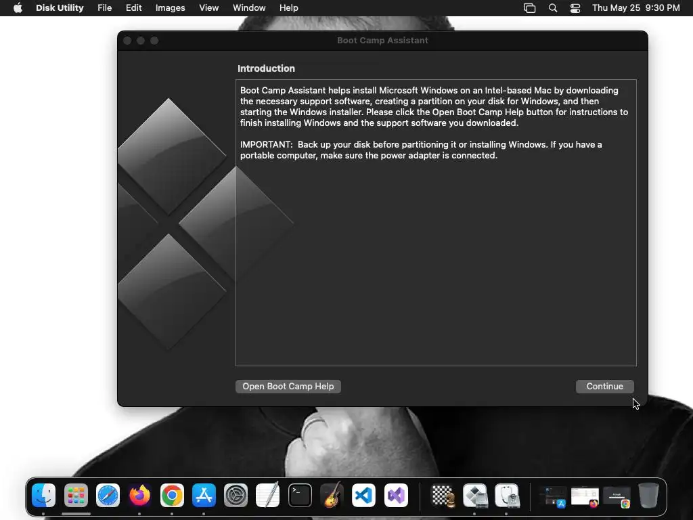Launch Safari from the dock
The width and height of the screenshot is (693, 520).
click(108, 495)
